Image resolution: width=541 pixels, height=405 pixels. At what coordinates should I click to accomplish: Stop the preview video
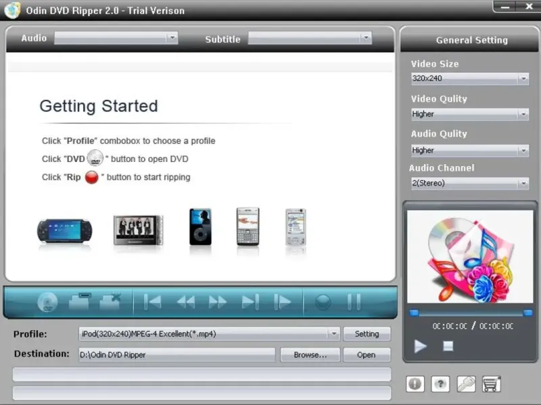[x=448, y=346]
